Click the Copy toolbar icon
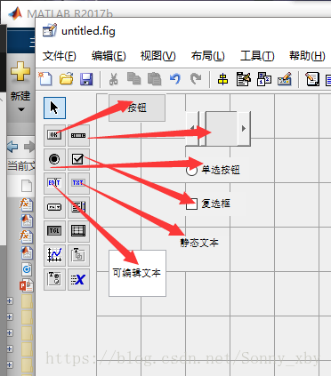Viewport: 331px width, 376px height. coord(134,79)
